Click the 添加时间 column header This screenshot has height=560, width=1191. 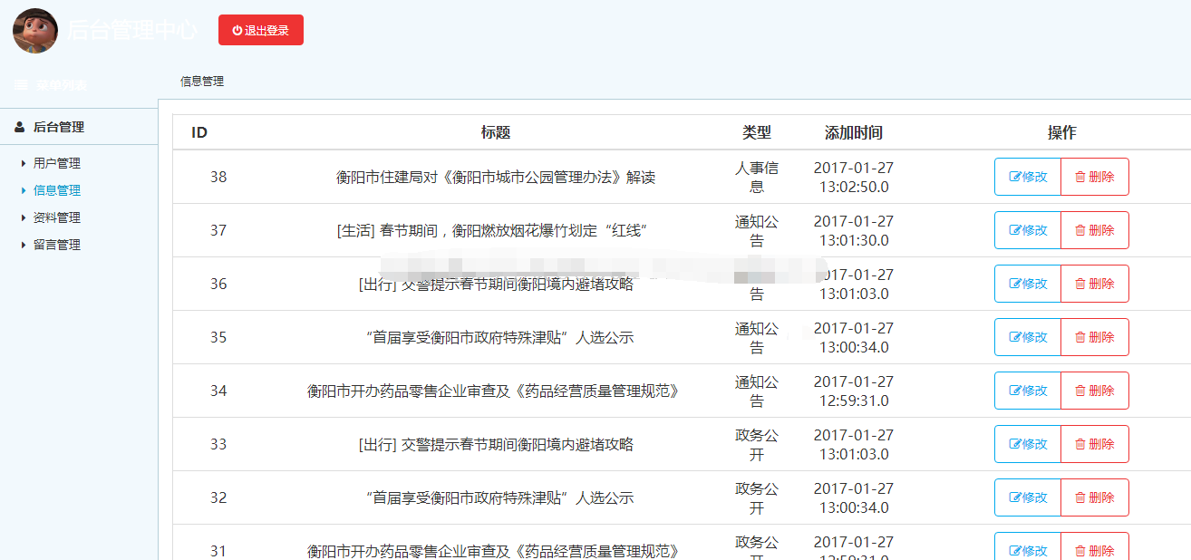[854, 132]
